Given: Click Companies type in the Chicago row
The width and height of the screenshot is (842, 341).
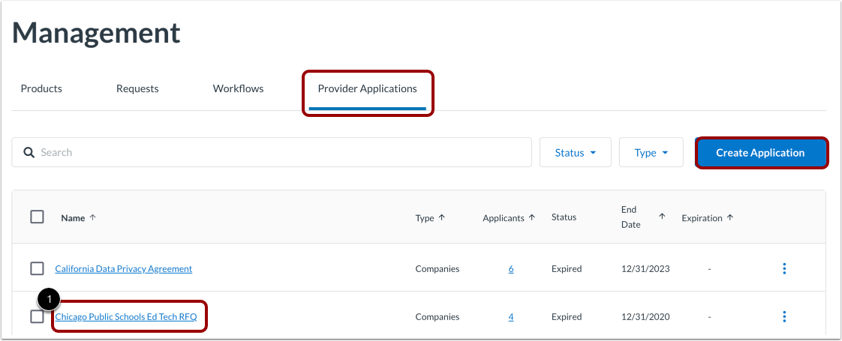Looking at the screenshot, I should (437, 317).
